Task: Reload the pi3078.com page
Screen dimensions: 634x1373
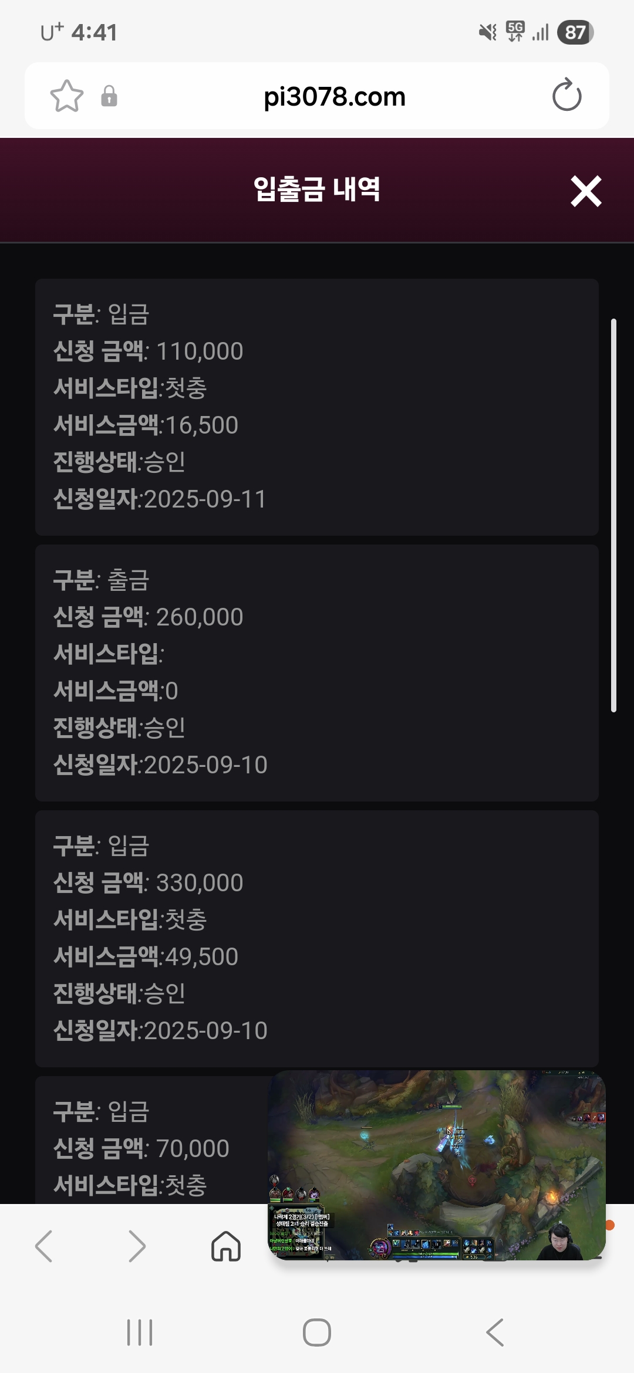Action: coord(566,96)
